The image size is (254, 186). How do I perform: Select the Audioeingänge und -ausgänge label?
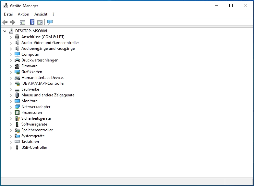pyautogui.click(x=48, y=49)
